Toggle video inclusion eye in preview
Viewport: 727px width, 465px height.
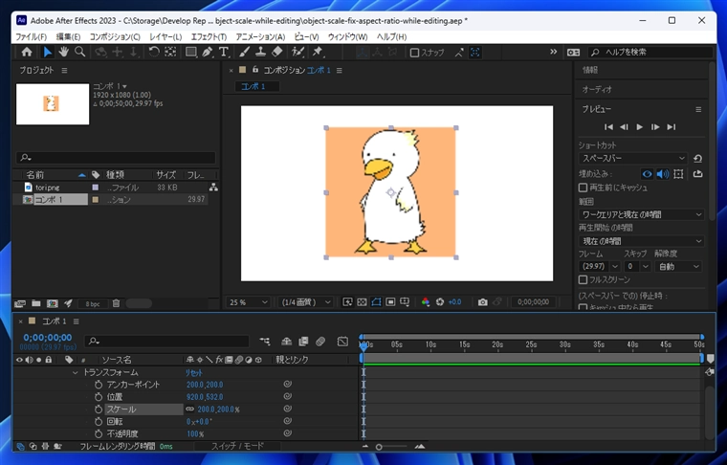tap(647, 174)
